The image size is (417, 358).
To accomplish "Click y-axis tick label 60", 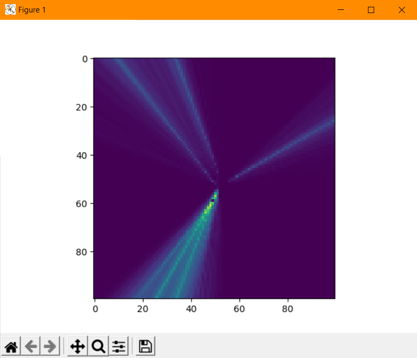I will click(81, 204).
